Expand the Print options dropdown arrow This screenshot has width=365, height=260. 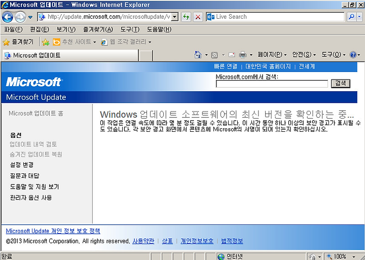coord(251,55)
